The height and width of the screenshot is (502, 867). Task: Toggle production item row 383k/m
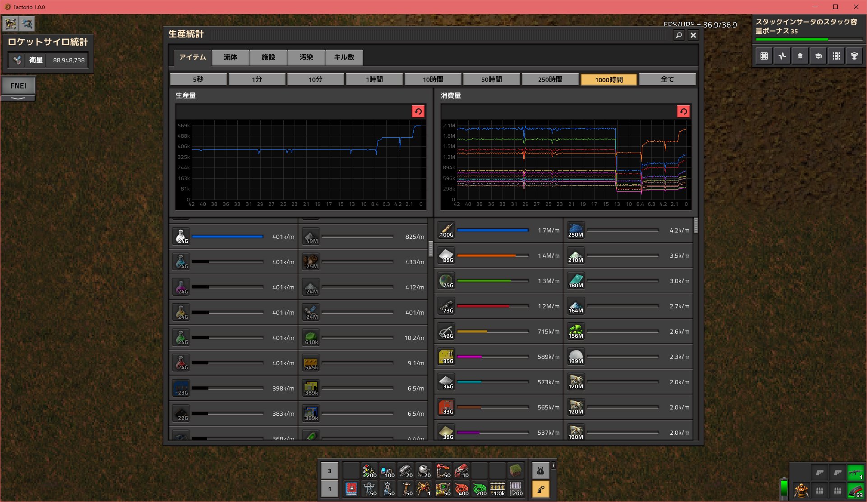pos(234,414)
